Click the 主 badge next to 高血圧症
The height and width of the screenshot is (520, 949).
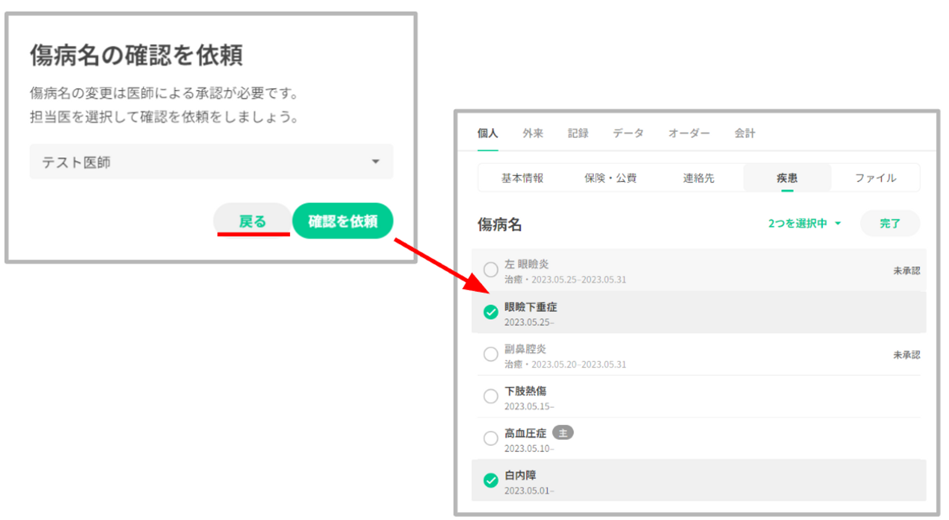coord(563,433)
